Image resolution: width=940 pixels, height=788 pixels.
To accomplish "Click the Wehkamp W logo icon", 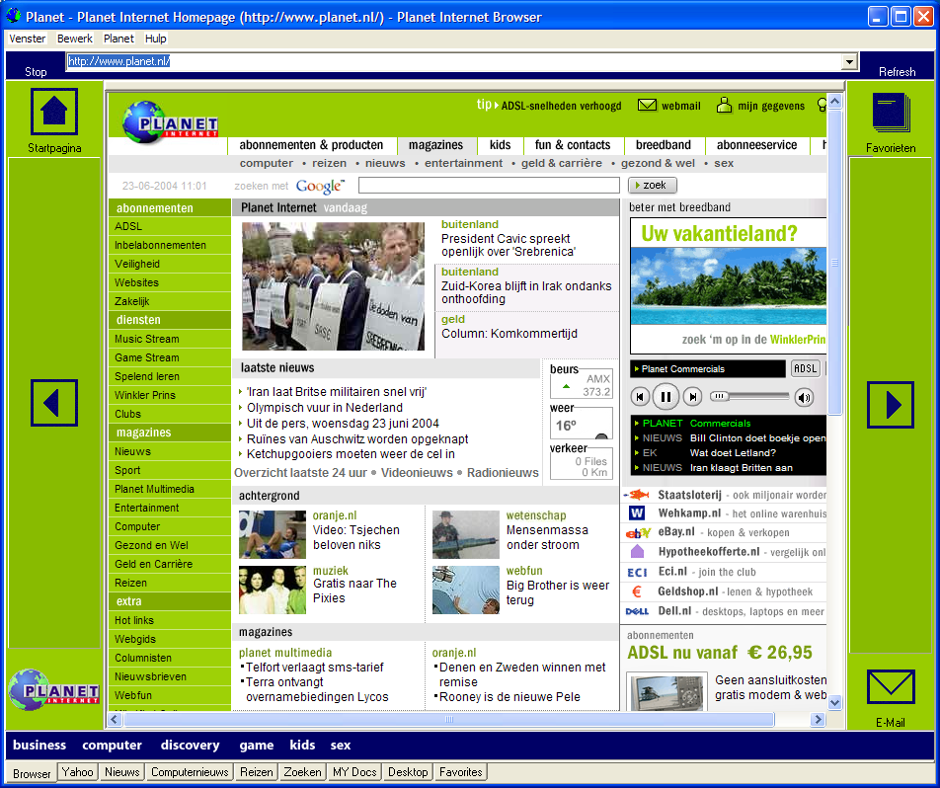I will (x=637, y=513).
